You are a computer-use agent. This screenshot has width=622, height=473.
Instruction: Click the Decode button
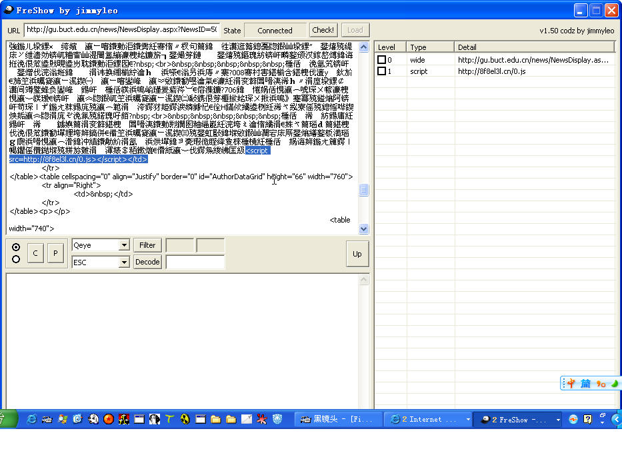(147, 262)
